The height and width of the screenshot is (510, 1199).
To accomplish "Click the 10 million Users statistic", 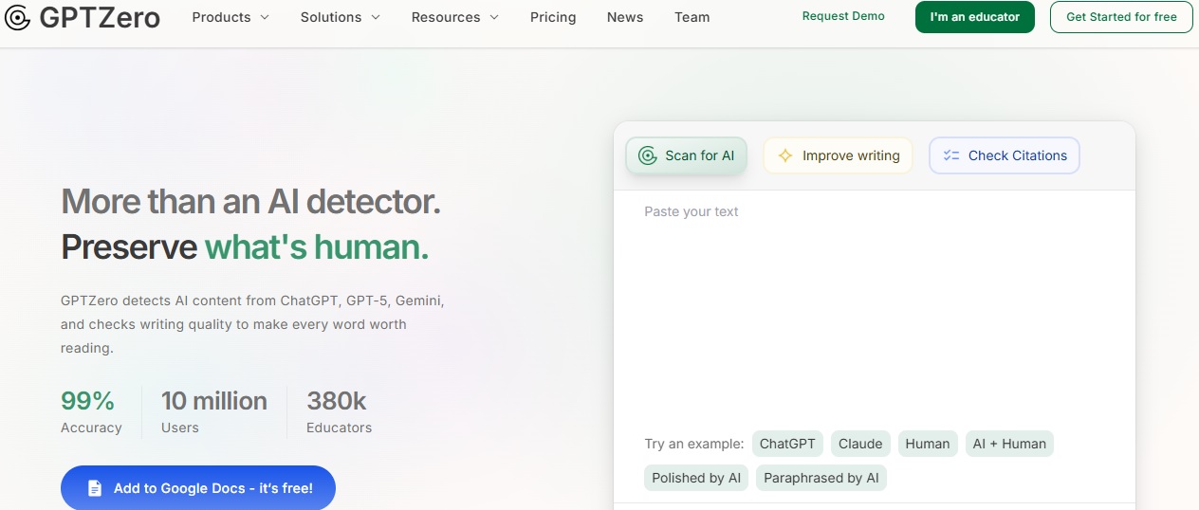I will point(214,411).
